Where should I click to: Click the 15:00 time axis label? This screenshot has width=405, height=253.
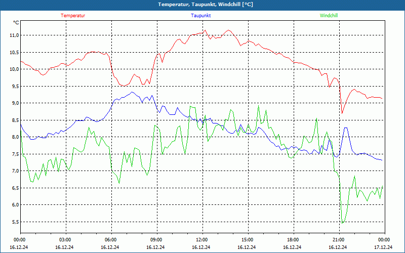pos(248,240)
